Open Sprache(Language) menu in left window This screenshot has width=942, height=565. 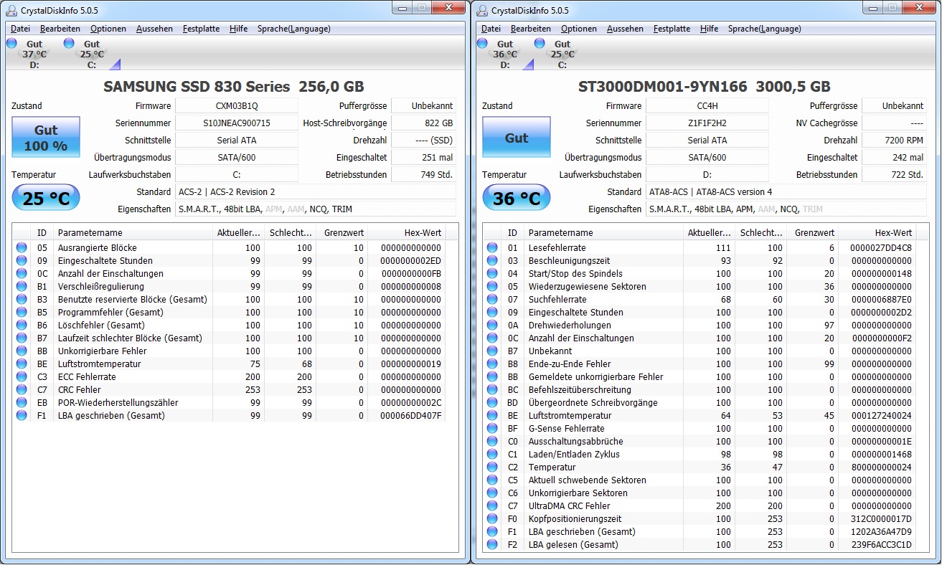pyautogui.click(x=296, y=29)
